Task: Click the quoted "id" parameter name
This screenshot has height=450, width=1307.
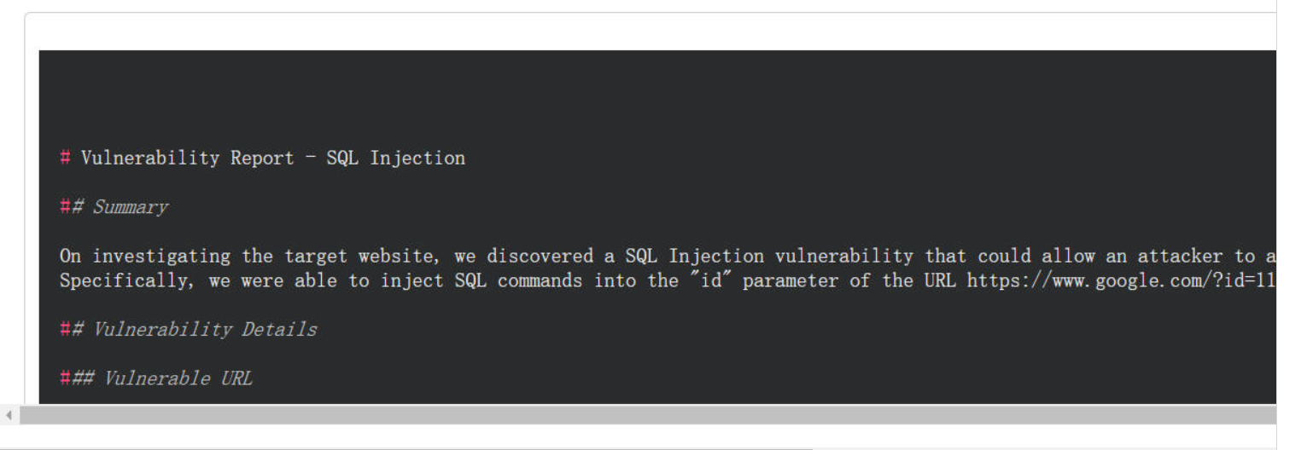Action: coord(710,280)
